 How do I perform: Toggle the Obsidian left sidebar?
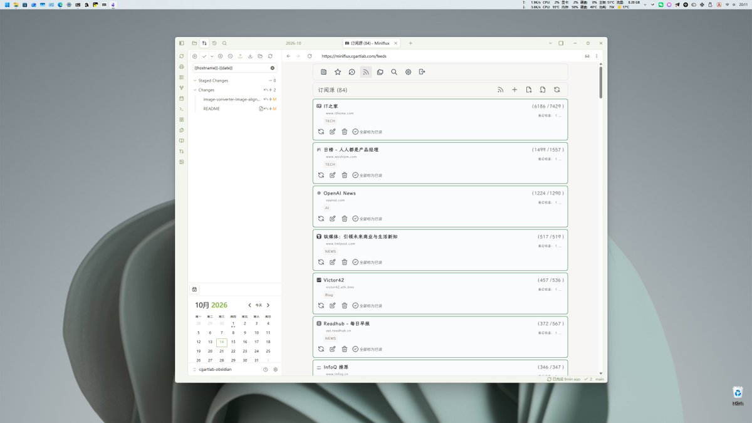tap(182, 43)
